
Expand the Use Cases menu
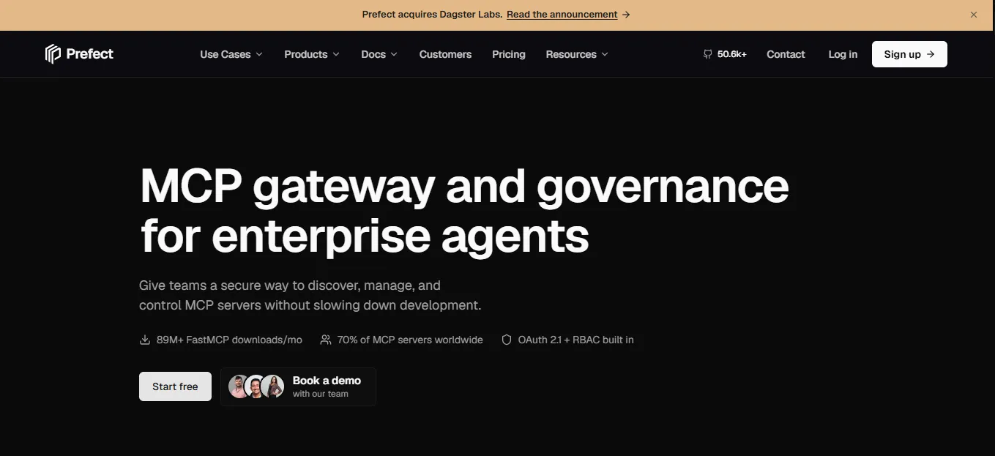(x=231, y=54)
